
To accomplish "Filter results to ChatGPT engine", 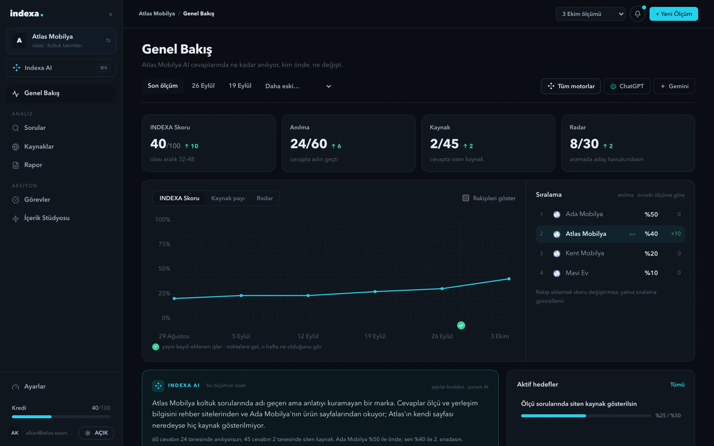I will click(627, 86).
